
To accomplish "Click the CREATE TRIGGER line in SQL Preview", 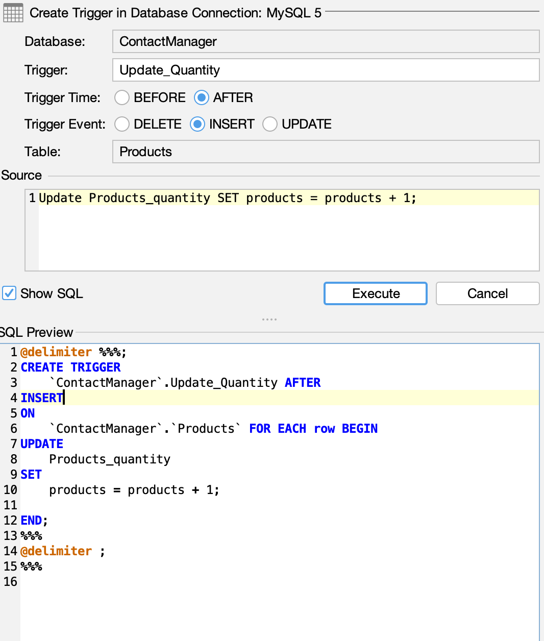I will coord(70,367).
